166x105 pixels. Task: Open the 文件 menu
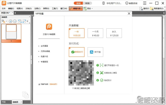[x=4, y=9]
